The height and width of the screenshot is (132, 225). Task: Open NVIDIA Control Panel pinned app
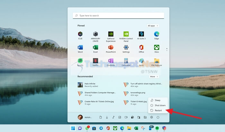click(126, 37)
